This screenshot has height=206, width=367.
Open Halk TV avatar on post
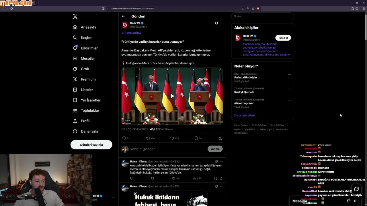coord(125,25)
